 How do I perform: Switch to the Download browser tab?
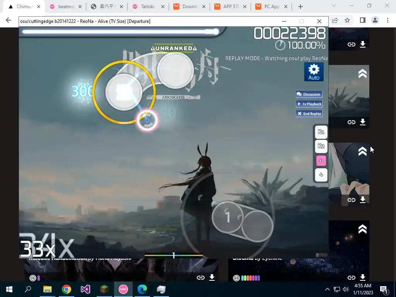tap(190, 7)
